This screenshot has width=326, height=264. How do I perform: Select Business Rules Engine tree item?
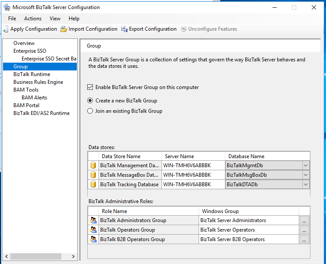(38, 82)
